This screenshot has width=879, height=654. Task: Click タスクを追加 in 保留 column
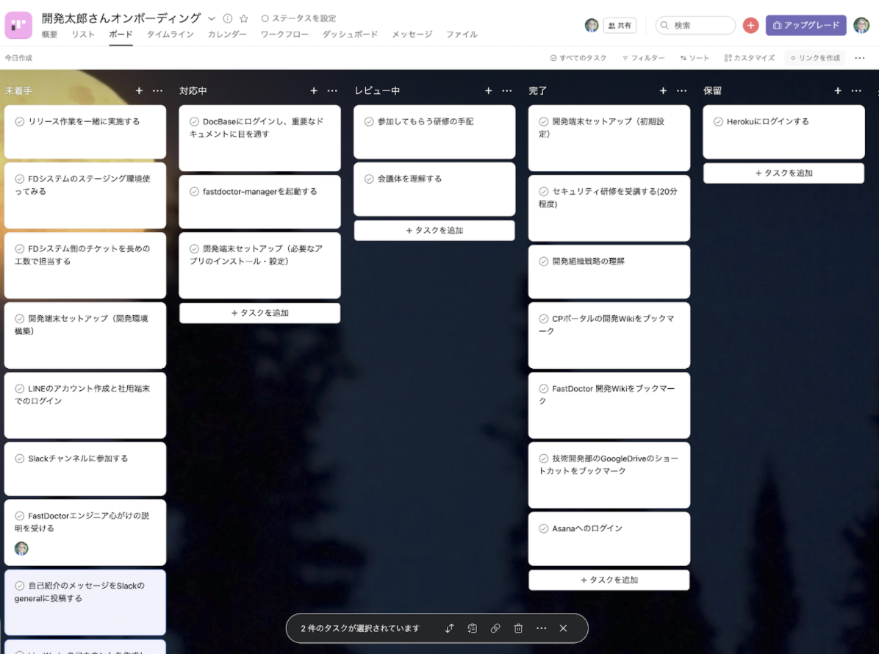(783, 173)
